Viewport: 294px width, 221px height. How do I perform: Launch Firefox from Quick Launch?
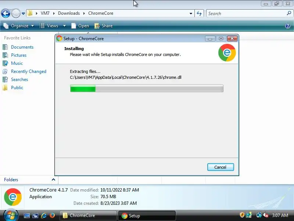click(x=52, y=215)
